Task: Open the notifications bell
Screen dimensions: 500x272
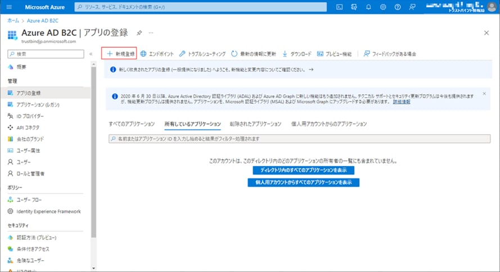Action: click(x=368, y=7)
